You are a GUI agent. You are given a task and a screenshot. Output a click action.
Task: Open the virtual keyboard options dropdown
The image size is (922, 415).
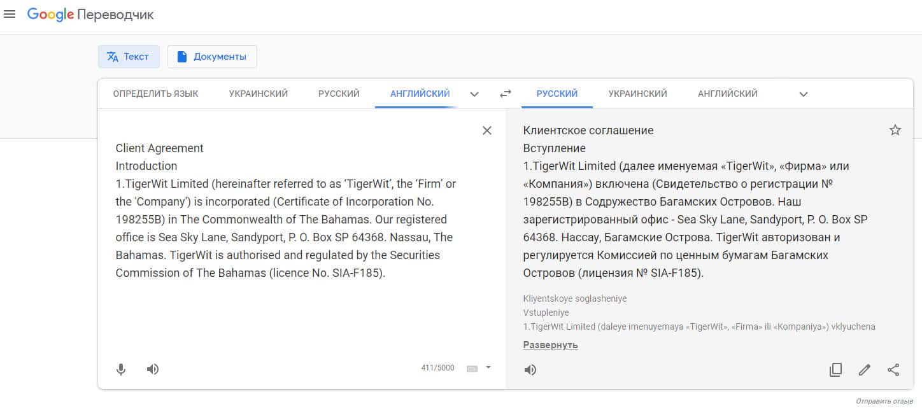point(488,367)
